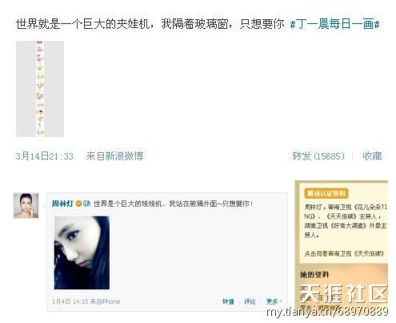Click the 腾讯认证资料 orange badge
Viewport: 396px width, 323px height.
click(326, 193)
